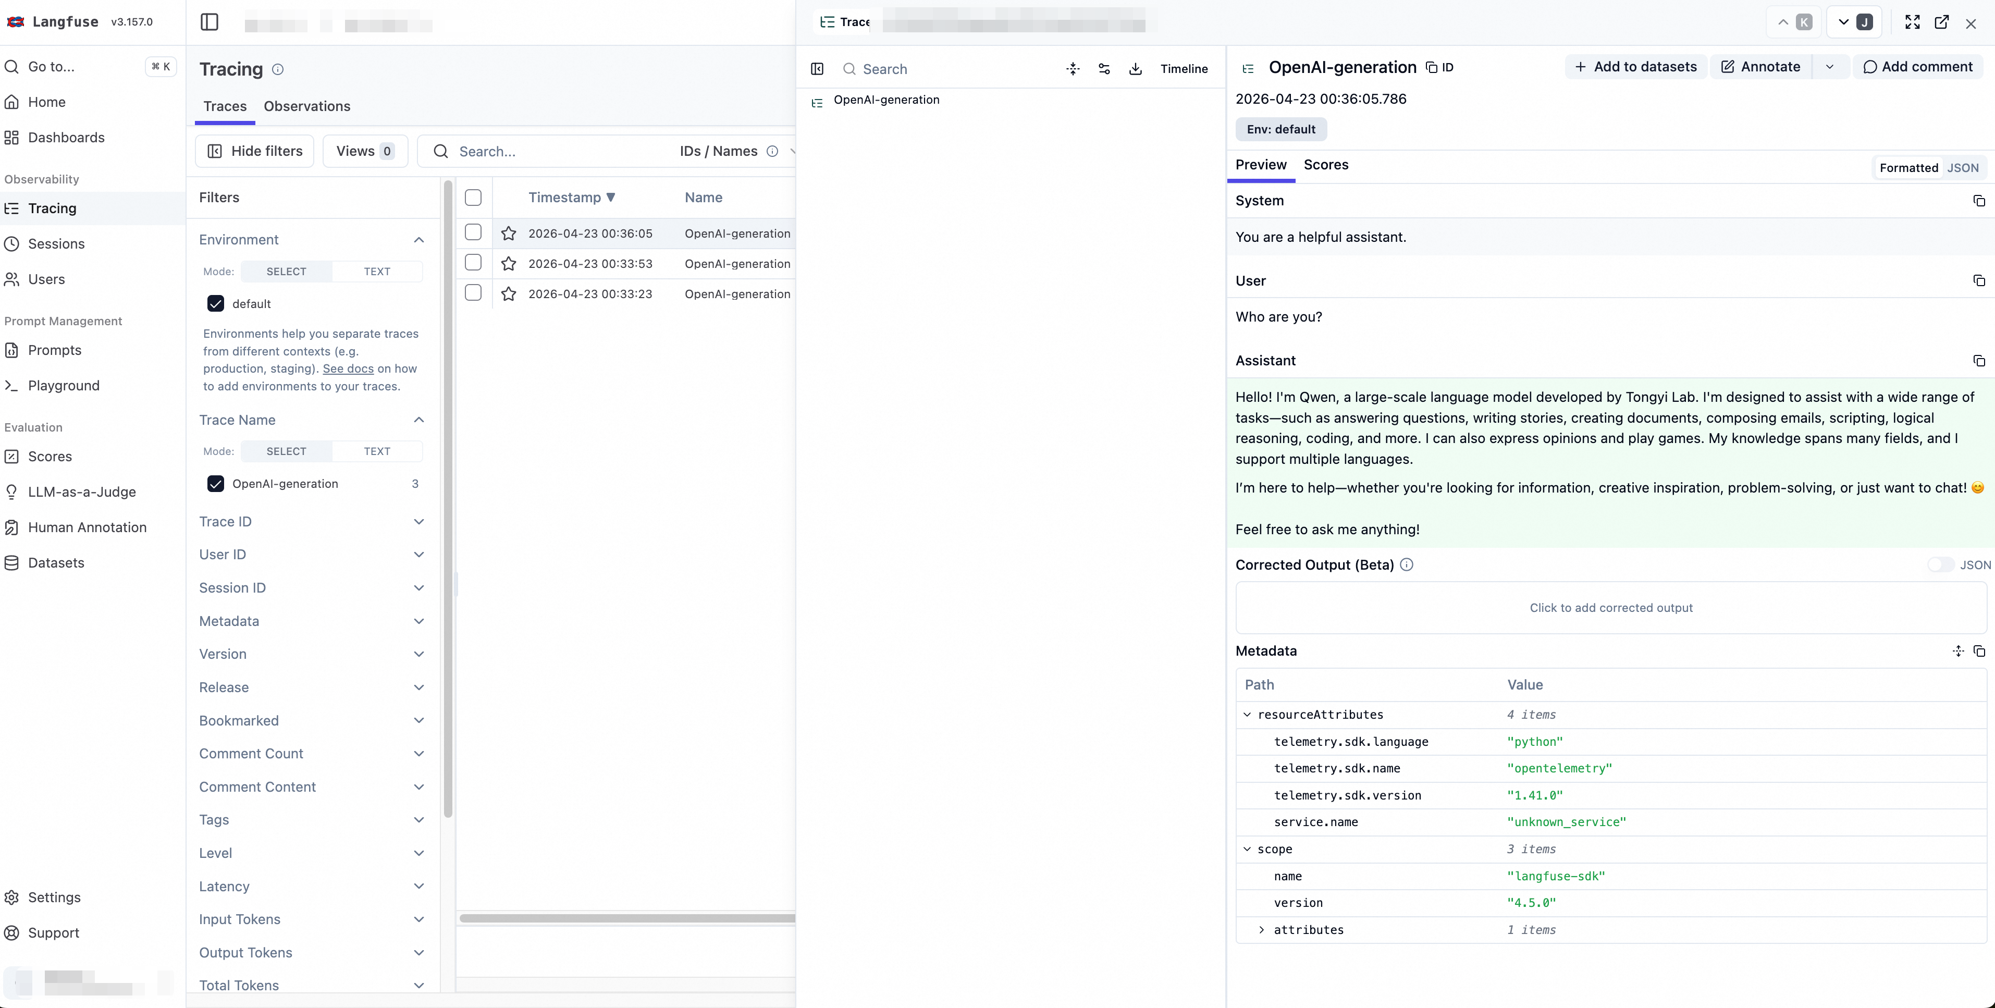Click the traces table horizontal scrollbar
The height and width of the screenshot is (1008, 1995).
(x=627, y=918)
